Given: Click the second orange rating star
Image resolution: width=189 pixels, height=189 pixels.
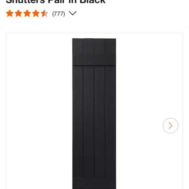Looking at the screenshot, I should point(18,14).
